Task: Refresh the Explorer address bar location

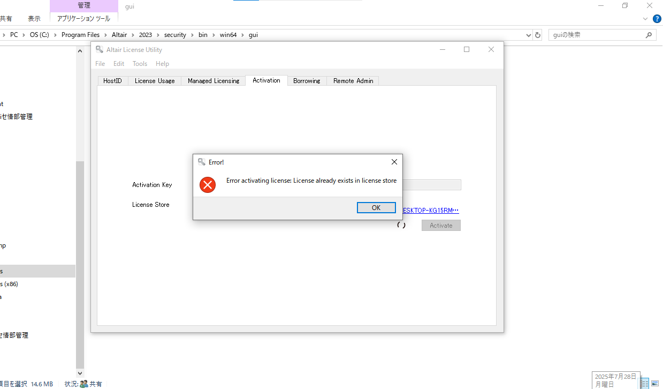Action: [x=538, y=35]
